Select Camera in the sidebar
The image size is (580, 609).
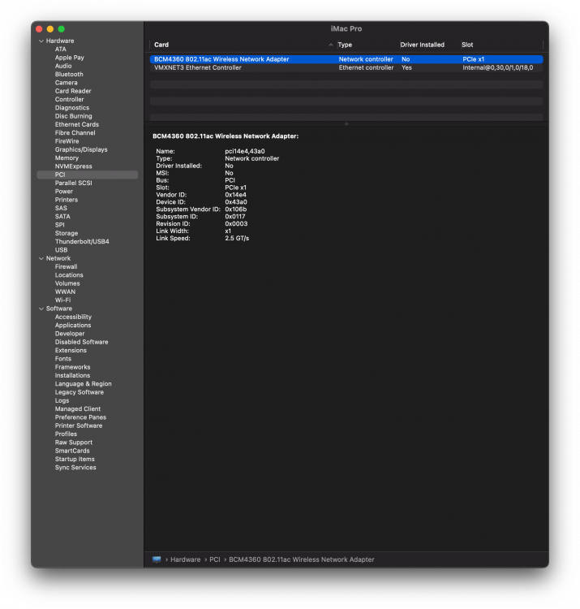click(66, 83)
